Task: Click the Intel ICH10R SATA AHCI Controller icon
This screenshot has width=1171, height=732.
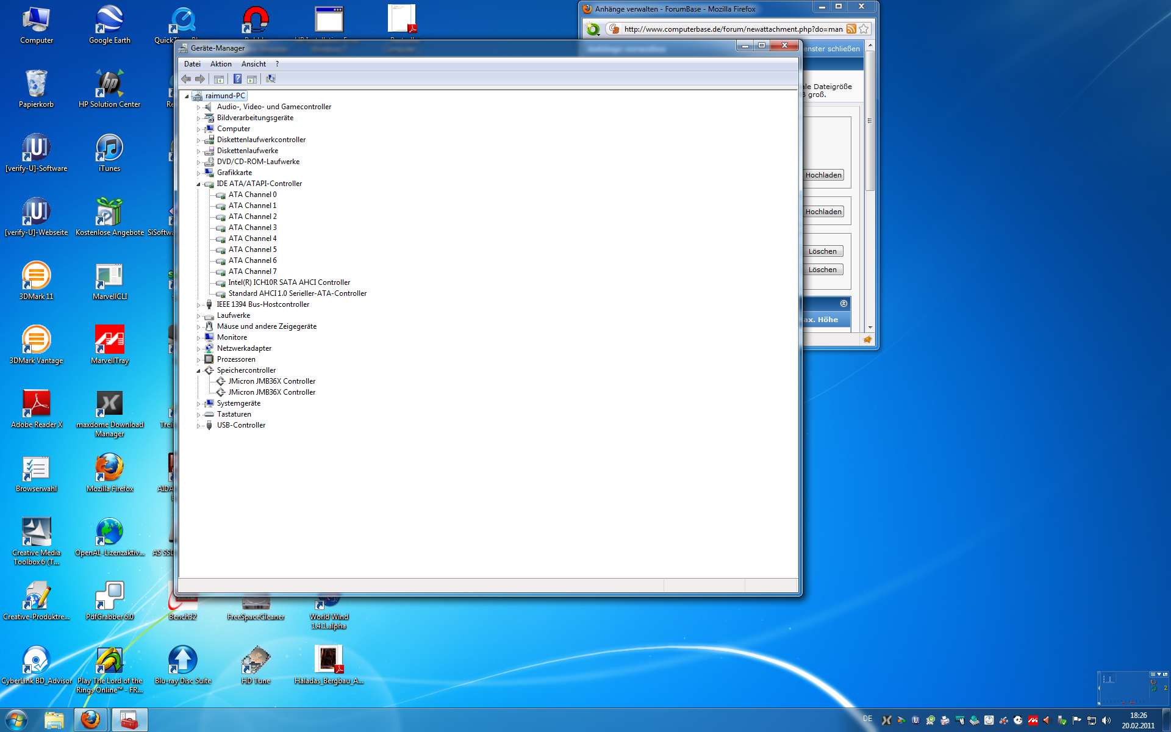Action: 221,283
